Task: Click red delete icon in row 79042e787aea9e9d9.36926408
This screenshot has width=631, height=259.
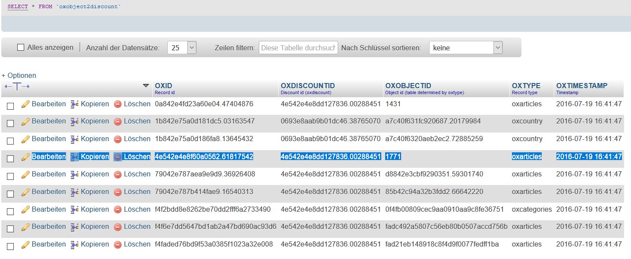Action: pos(118,174)
